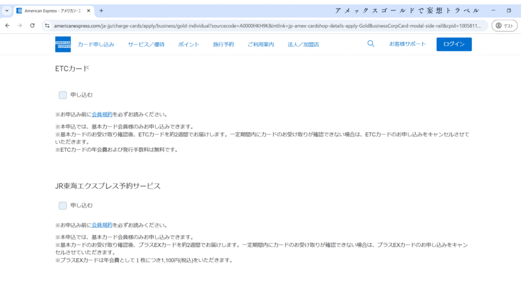The image size is (521, 293).
Task: Open the guest profile button
Action: tap(504, 26)
